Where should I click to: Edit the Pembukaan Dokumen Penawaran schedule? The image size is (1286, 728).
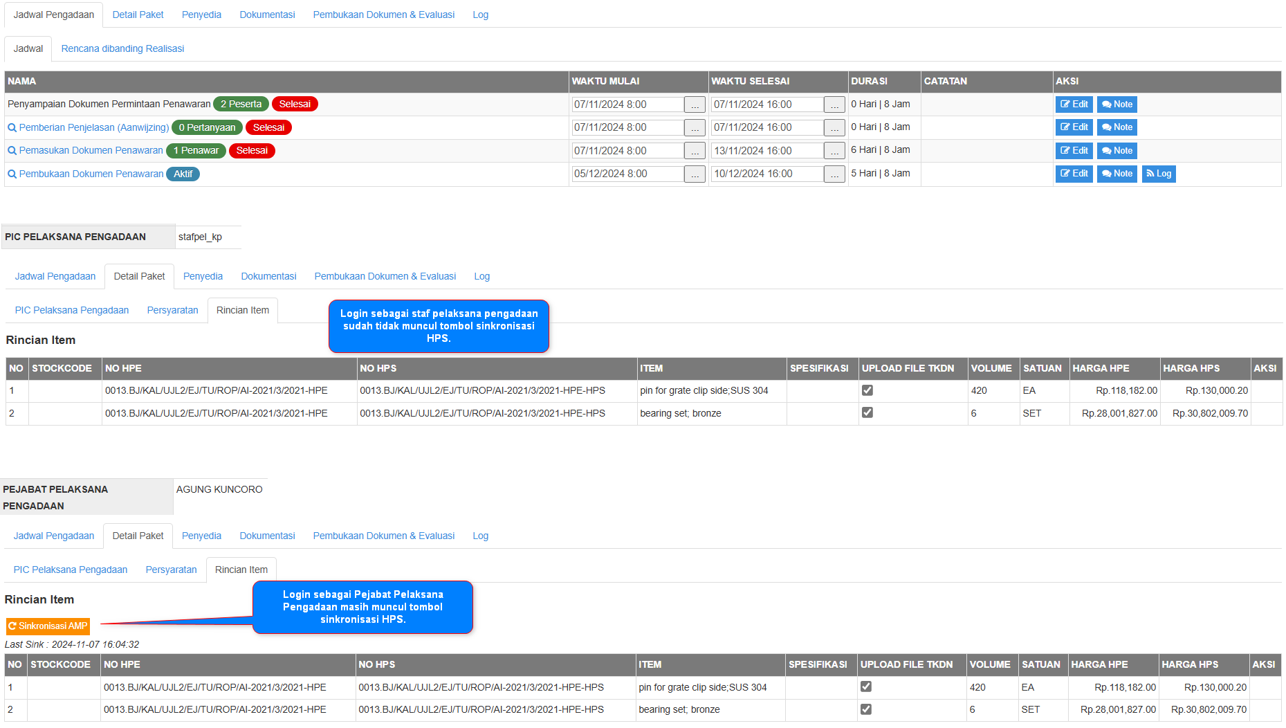click(1074, 174)
